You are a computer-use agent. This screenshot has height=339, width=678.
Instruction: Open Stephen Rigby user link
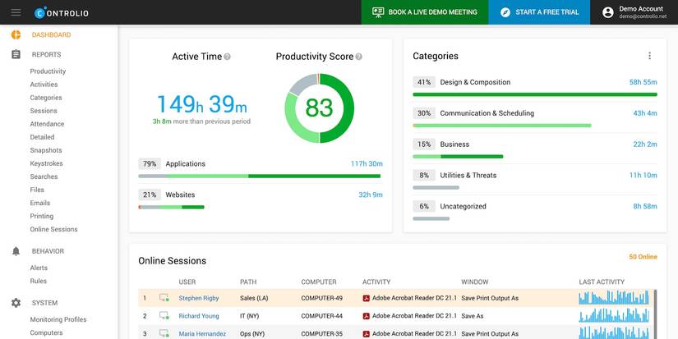[199, 298]
